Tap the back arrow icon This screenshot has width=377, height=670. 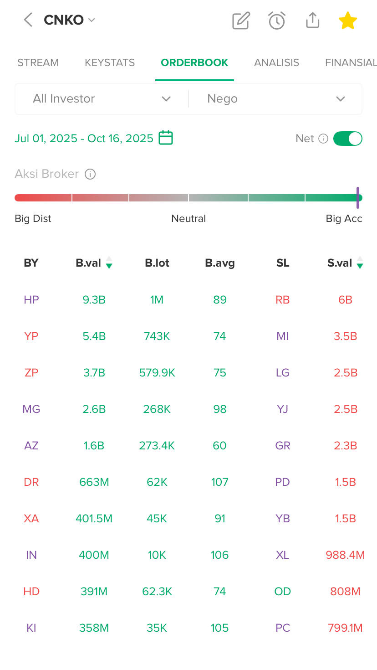(28, 20)
